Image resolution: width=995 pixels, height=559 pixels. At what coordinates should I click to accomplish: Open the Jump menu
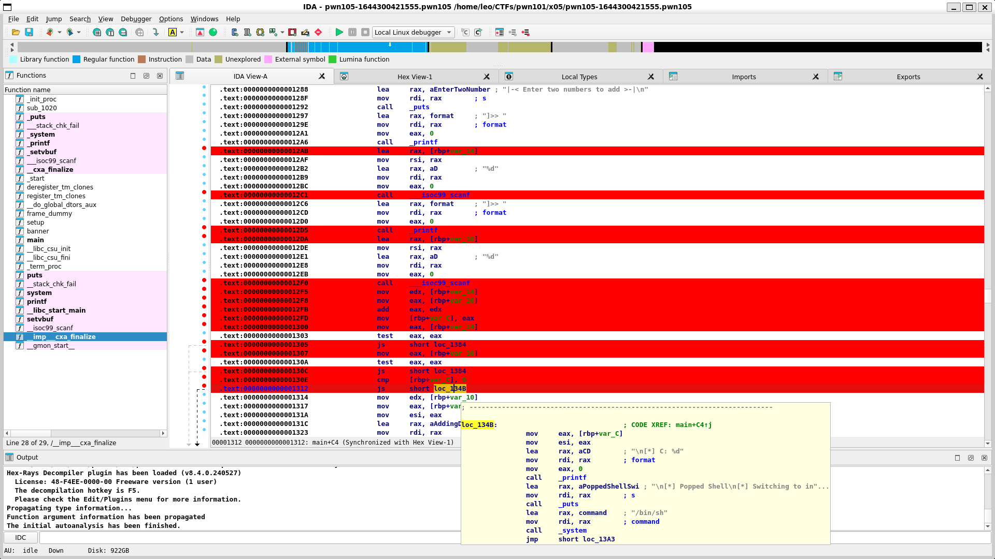point(53,19)
